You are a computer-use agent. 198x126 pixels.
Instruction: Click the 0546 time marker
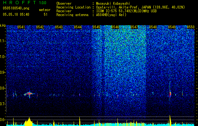[115, 27]
